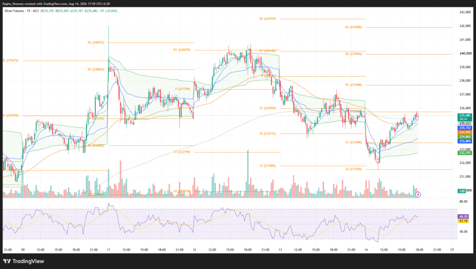Screen dimensions: 476x269
Task: Click the volume value tag 130
Action: (462, 191)
